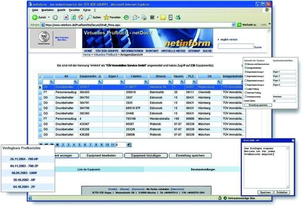Click the Messenger people toolbar icon
The image size is (302, 207).
(x=178, y=17)
